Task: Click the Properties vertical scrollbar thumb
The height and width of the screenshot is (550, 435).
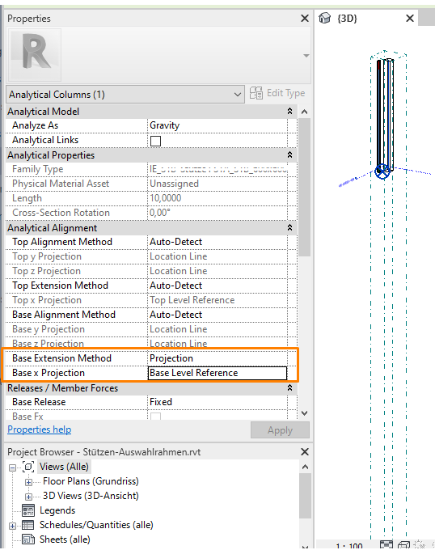Action: click(304, 187)
